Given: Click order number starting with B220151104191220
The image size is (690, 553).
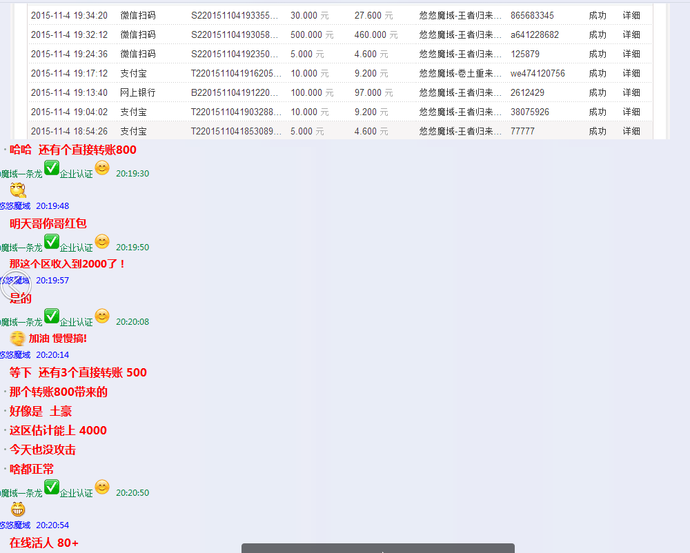Looking at the screenshot, I should pos(235,92).
